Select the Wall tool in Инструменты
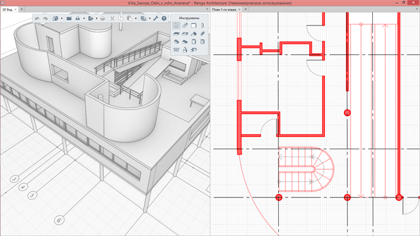 point(194,26)
